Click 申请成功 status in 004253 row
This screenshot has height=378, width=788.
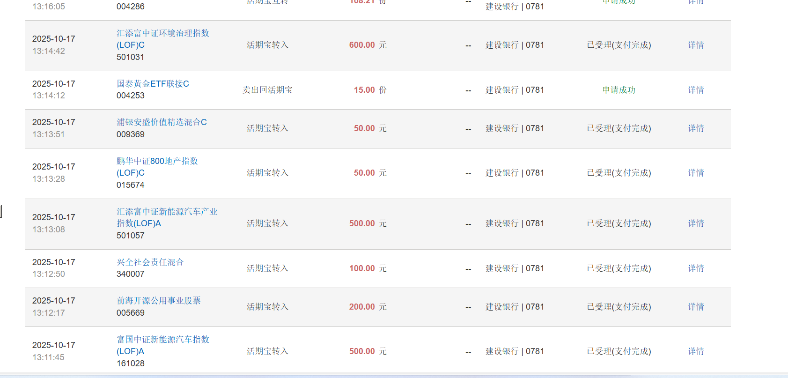619,90
